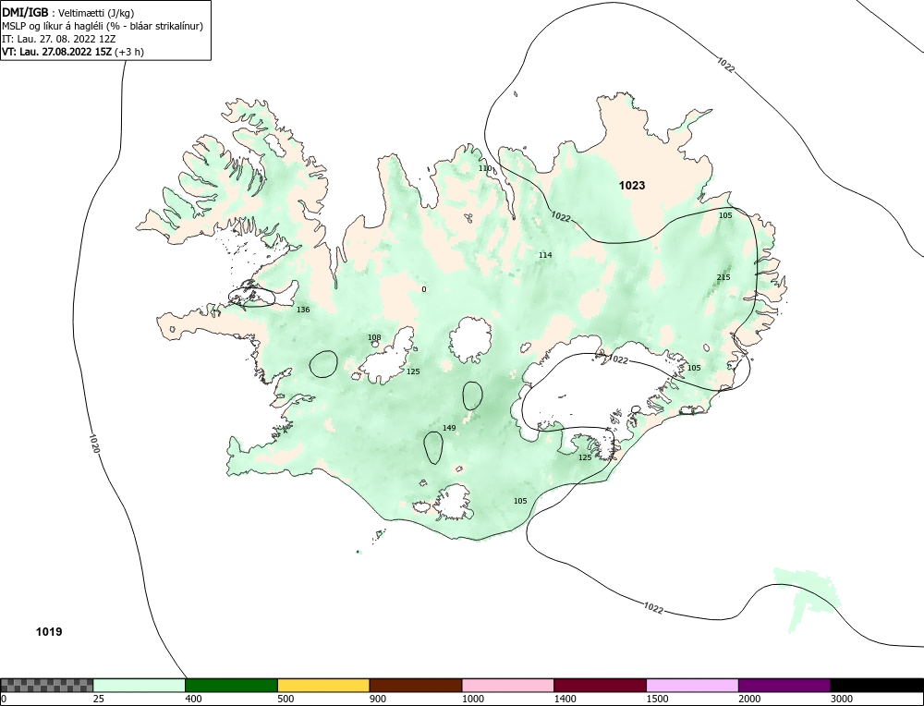Image resolution: width=924 pixels, height=706 pixels.
Task: Click the 1020 isobar contour label
Action: (x=93, y=444)
